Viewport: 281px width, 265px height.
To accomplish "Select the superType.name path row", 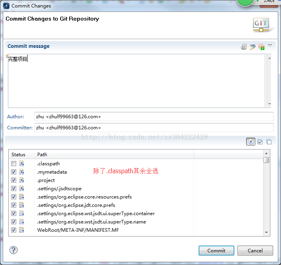I will click(x=91, y=222).
